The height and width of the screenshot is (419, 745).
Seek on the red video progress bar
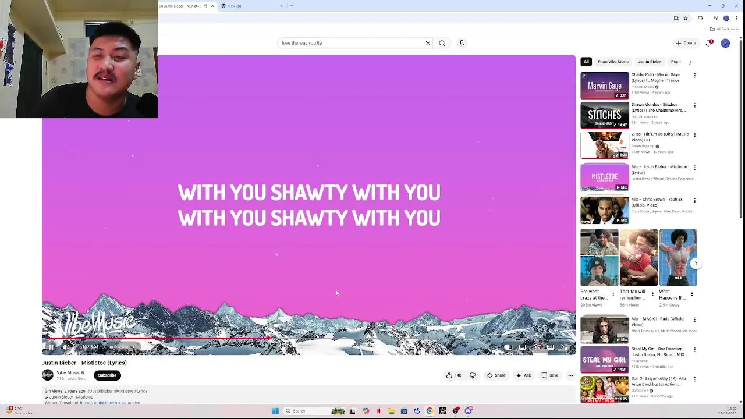pos(308,338)
